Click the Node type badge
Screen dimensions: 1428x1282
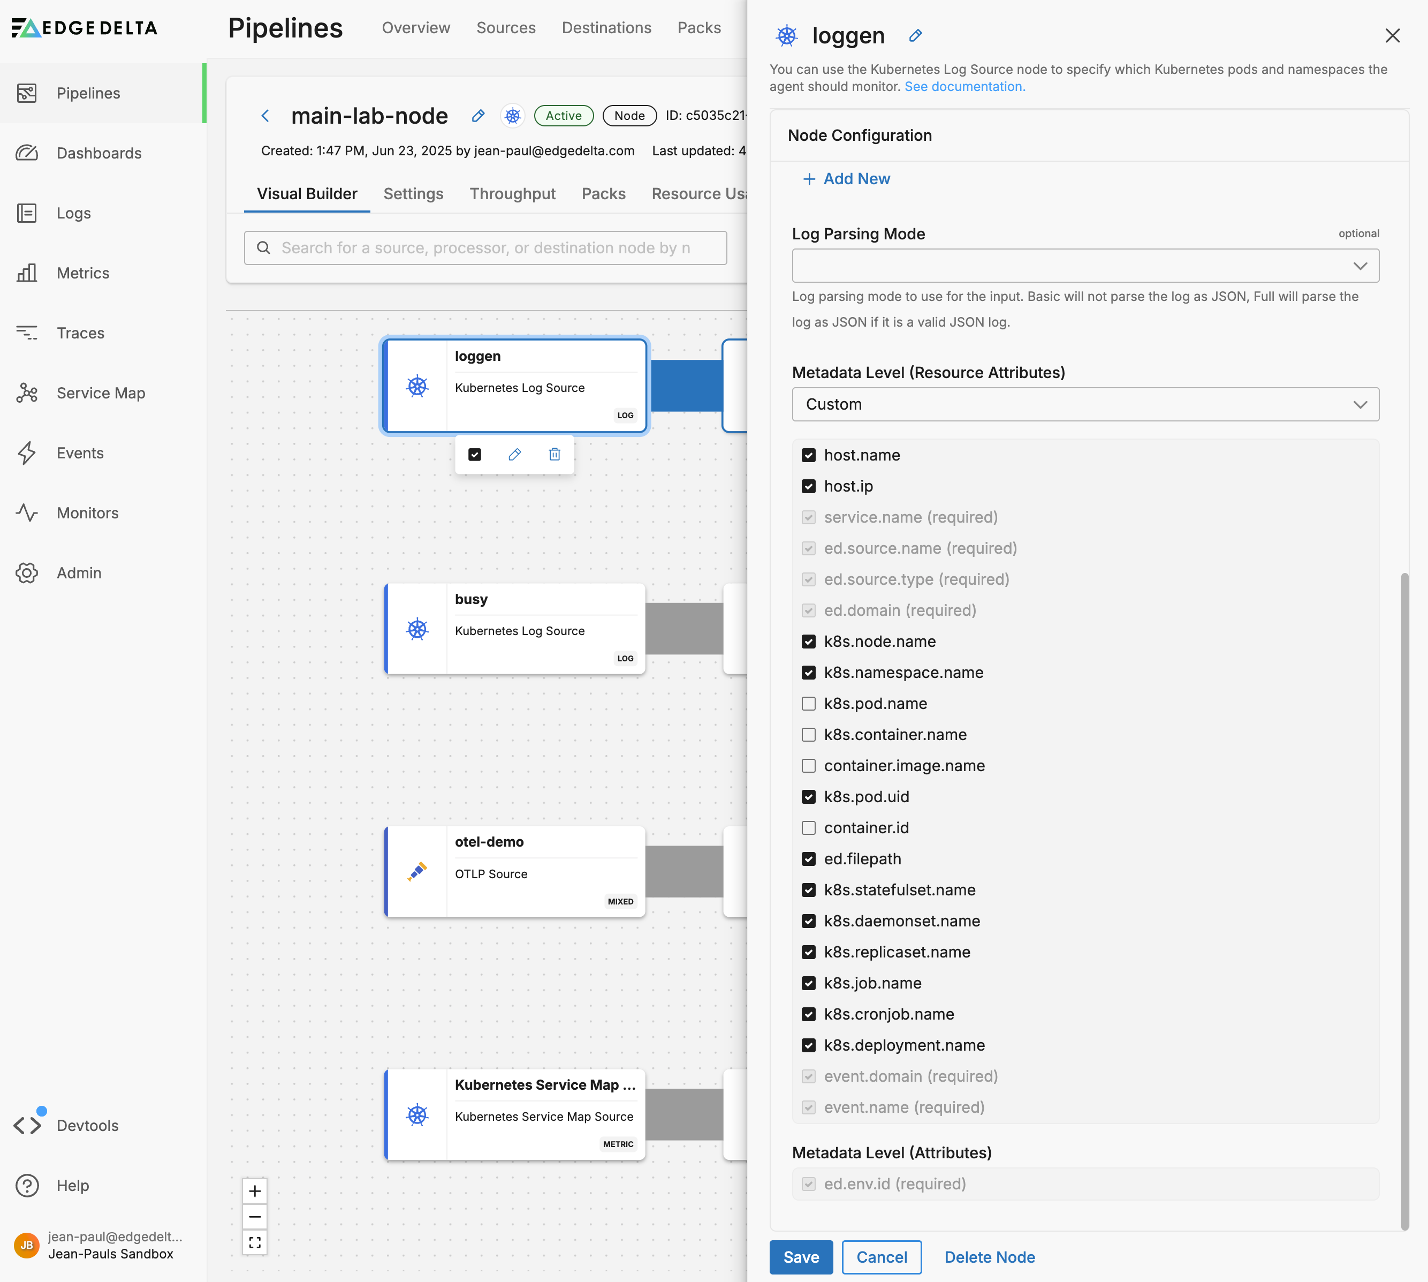tap(629, 116)
